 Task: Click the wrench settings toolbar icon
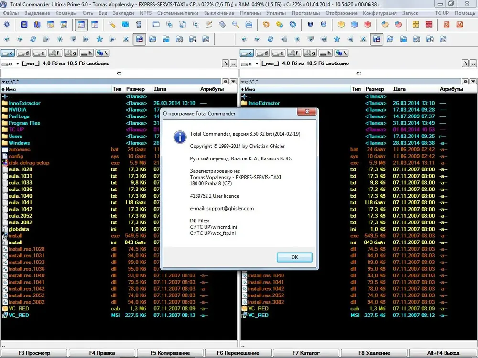(x=112, y=25)
